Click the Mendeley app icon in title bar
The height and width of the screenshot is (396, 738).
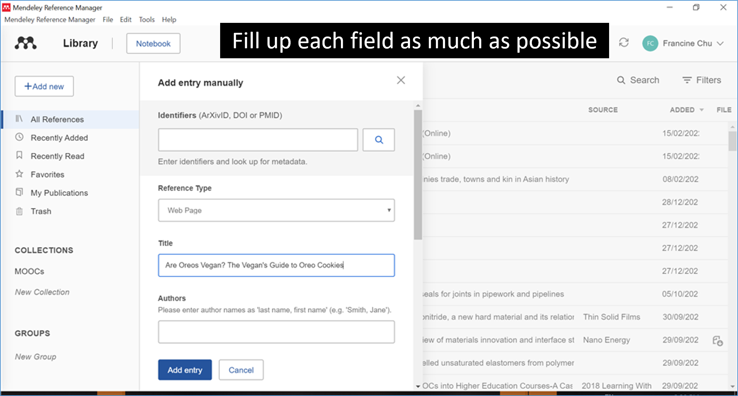point(6,7)
